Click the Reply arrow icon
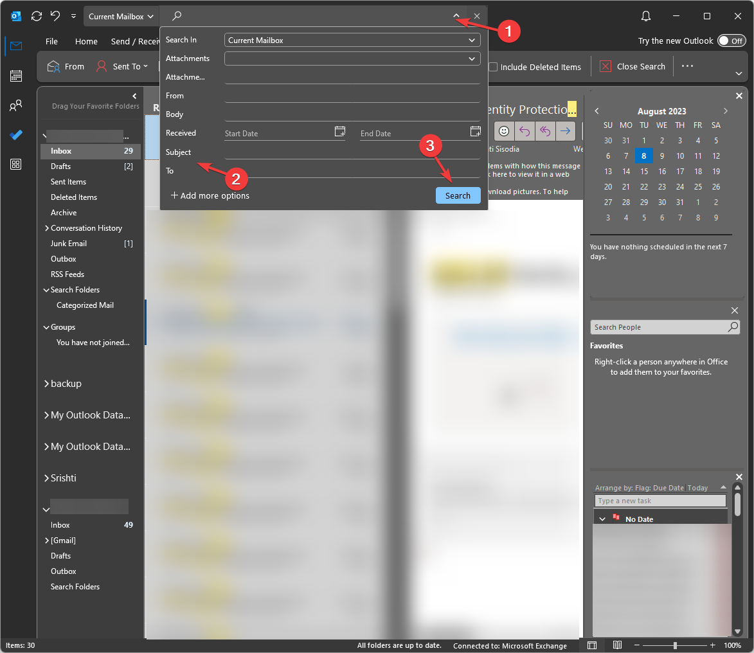The height and width of the screenshot is (653, 754). (525, 130)
